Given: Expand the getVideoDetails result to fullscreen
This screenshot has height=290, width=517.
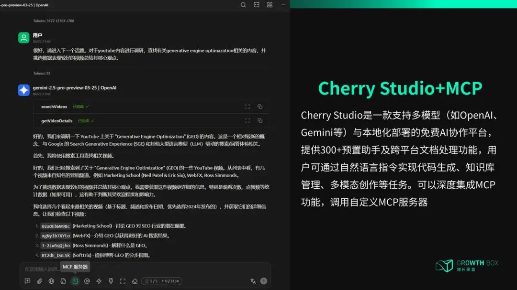Looking at the screenshot, I should (247, 121).
